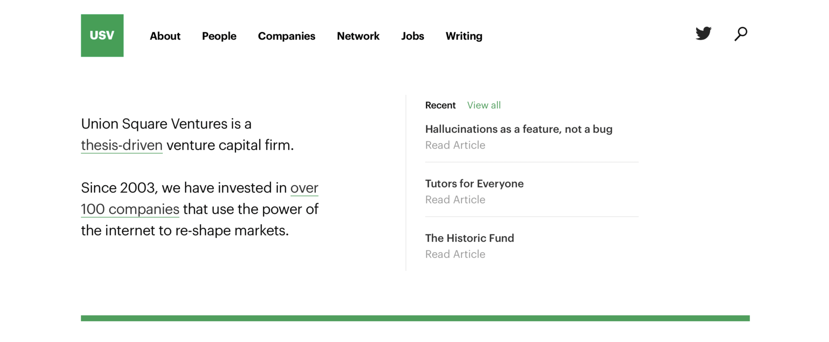The height and width of the screenshot is (342, 829).
Task: Go to the Writing section
Action: point(464,36)
